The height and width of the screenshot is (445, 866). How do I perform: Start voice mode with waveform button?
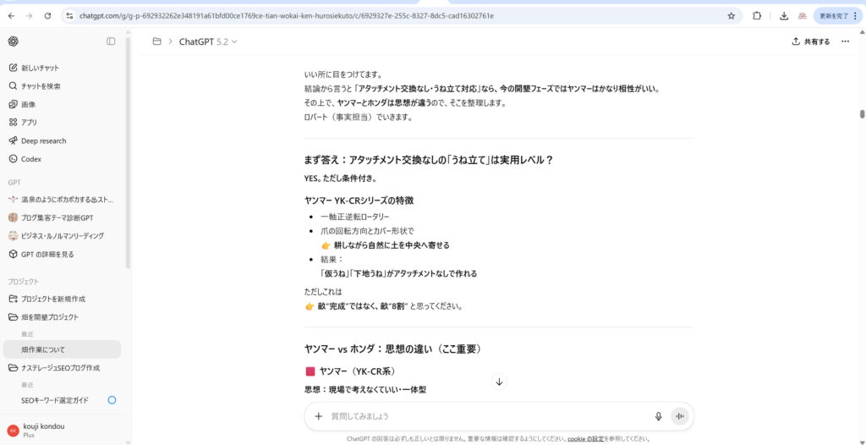click(x=679, y=416)
